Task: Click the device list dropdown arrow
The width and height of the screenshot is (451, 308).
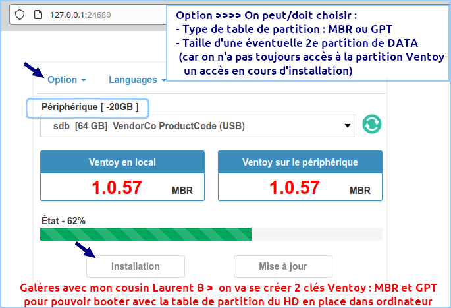Action: (x=348, y=125)
